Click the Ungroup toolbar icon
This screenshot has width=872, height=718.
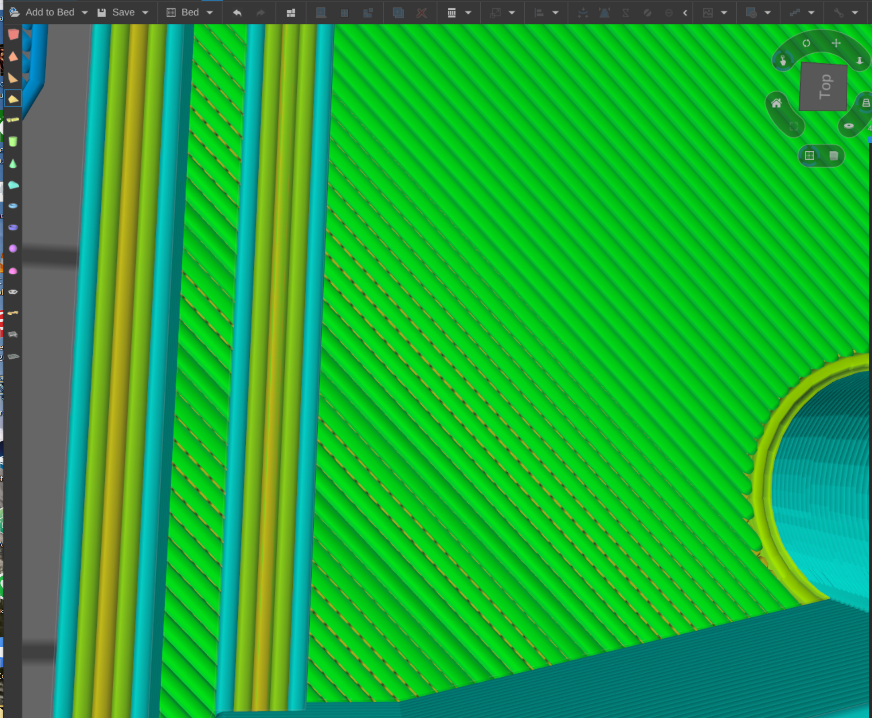coord(368,13)
